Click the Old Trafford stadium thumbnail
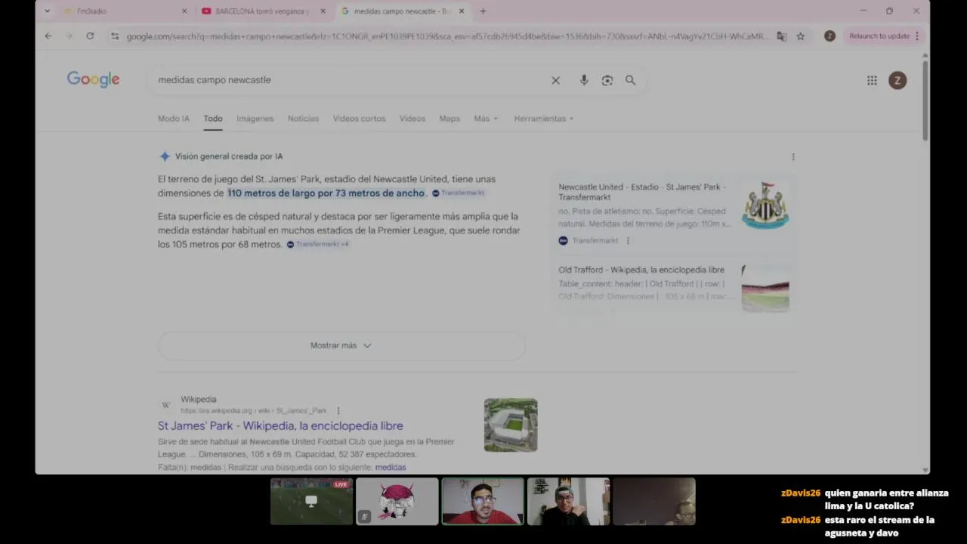This screenshot has width=967, height=544. 765,288
